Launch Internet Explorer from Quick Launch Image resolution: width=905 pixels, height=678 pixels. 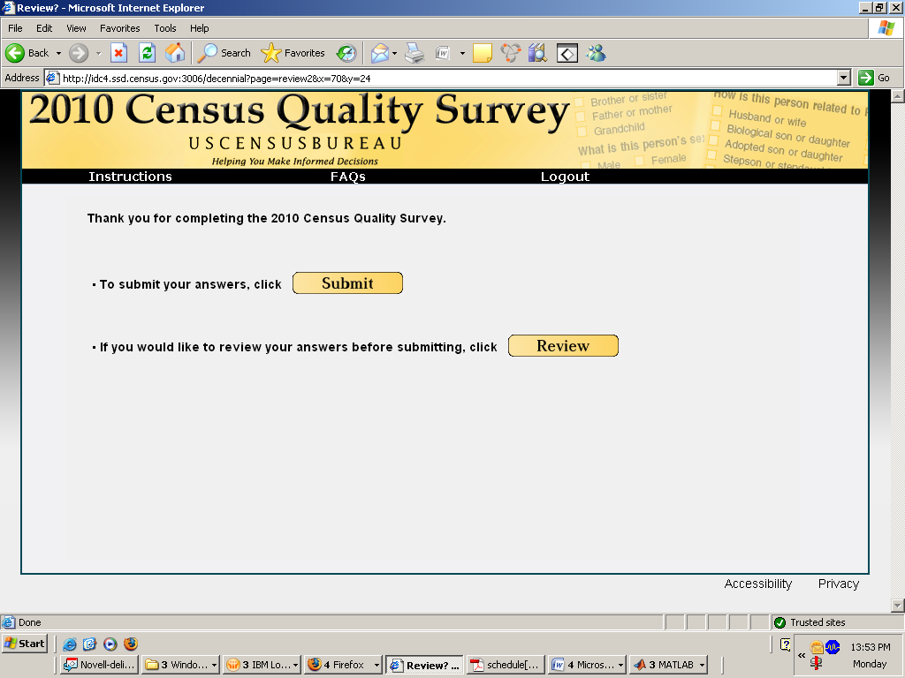69,644
